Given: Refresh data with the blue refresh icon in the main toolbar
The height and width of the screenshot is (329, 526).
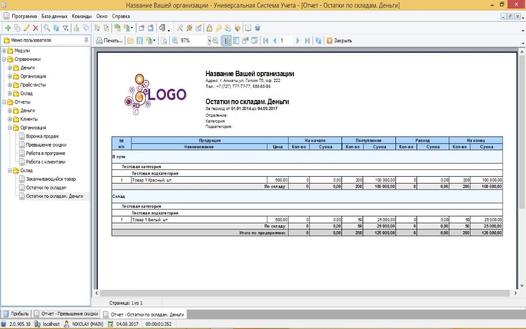Looking at the screenshot, I should tap(56, 28).
